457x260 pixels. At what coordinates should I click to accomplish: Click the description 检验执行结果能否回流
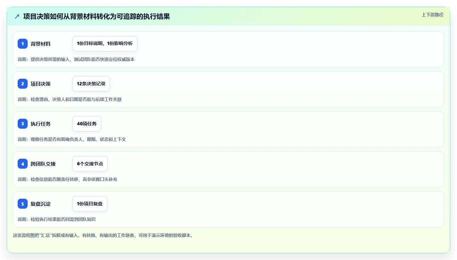point(57,219)
